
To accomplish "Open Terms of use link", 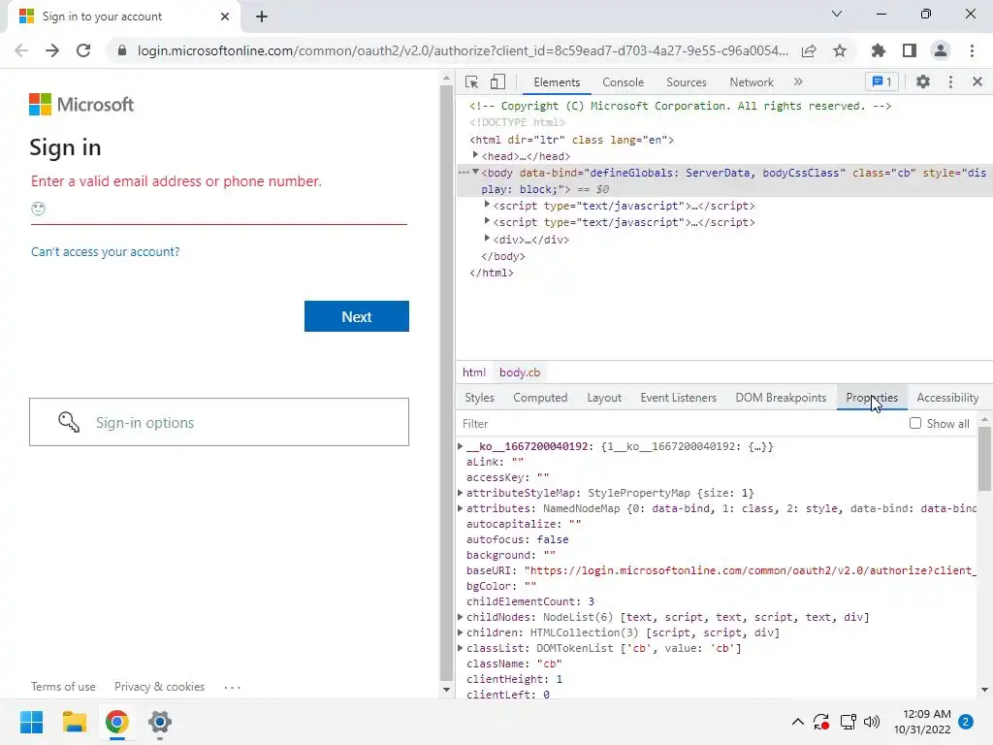I will click(63, 687).
